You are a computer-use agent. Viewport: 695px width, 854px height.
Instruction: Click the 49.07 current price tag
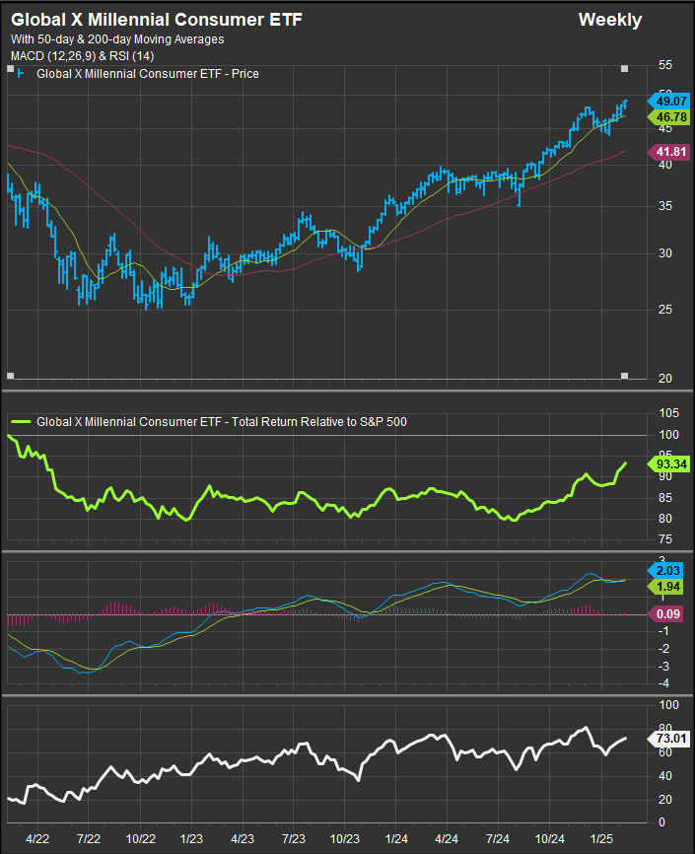[x=668, y=102]
